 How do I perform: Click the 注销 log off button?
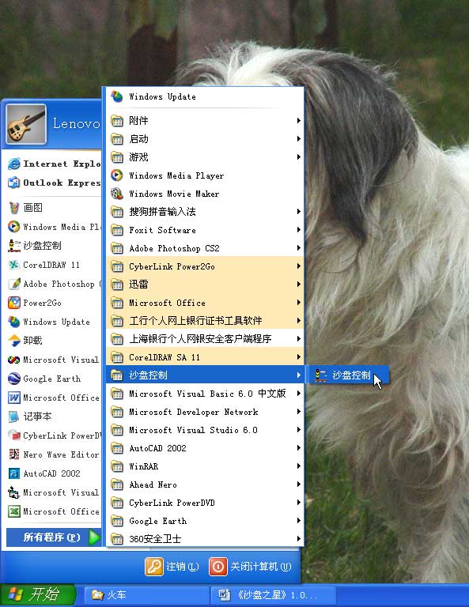tap(172, 567)
